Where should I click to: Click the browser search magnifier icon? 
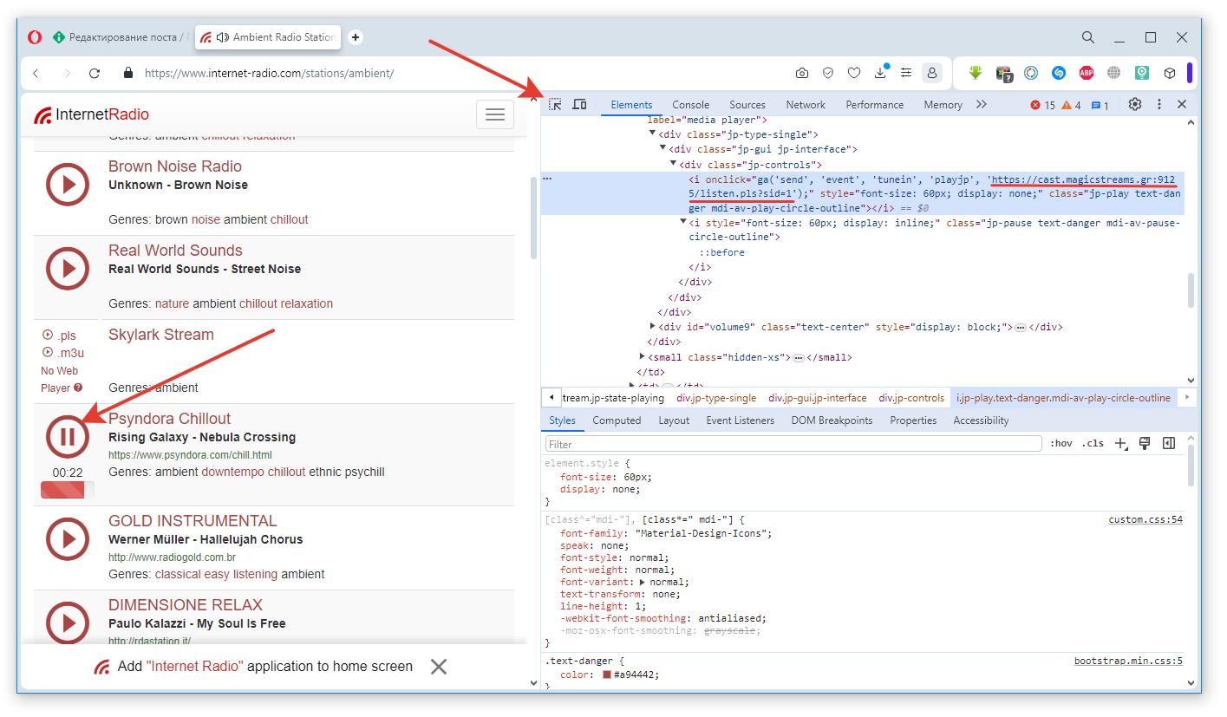pyautogui.click(x=1087, y=37)
